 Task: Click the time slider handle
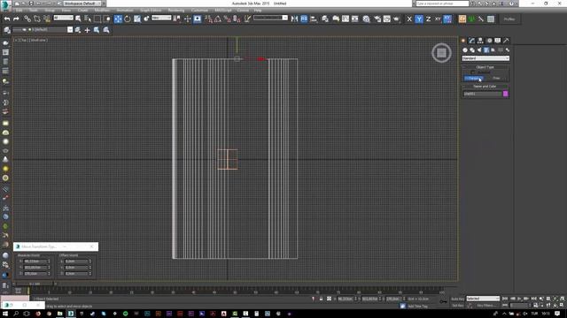pos(35,284)
